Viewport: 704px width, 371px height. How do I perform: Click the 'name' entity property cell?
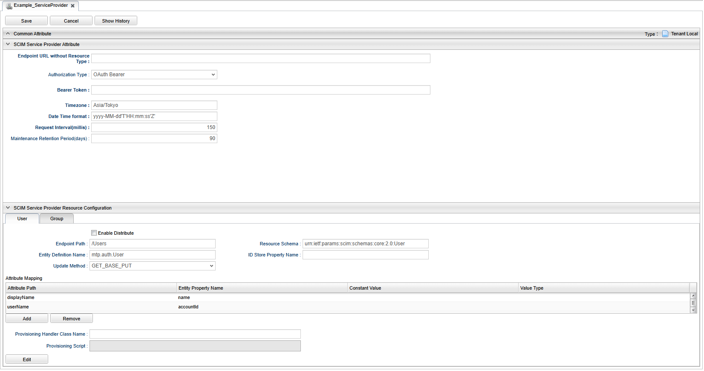262,297
